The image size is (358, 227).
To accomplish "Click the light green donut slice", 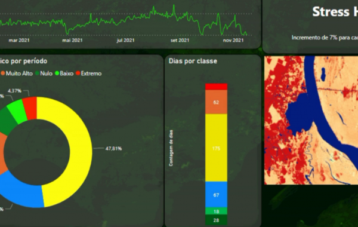I will (x=17, y=111).
